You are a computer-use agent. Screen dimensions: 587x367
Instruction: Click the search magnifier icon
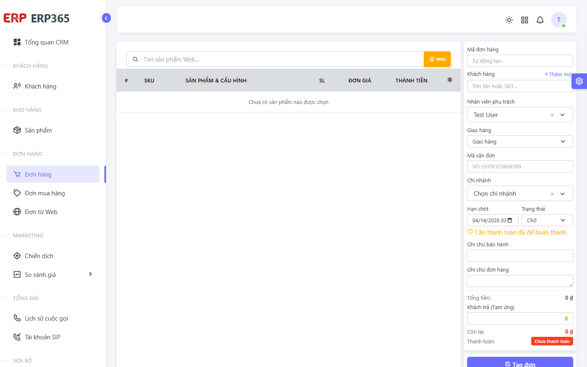click(x=135, y=59)
